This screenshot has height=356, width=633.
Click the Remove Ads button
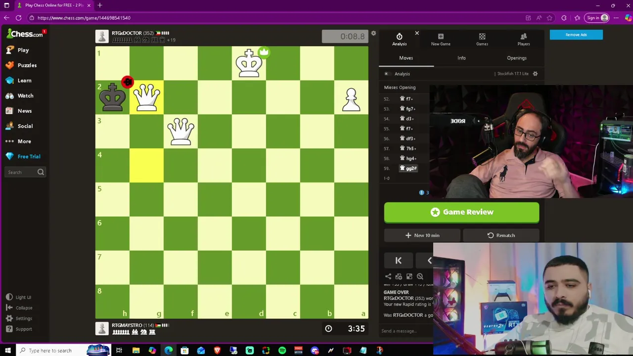point(576,35)
